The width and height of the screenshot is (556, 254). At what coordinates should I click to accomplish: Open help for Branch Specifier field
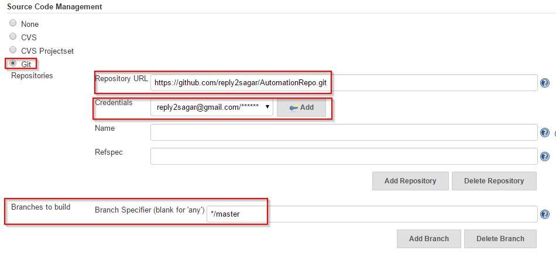[x=545, y=214]
